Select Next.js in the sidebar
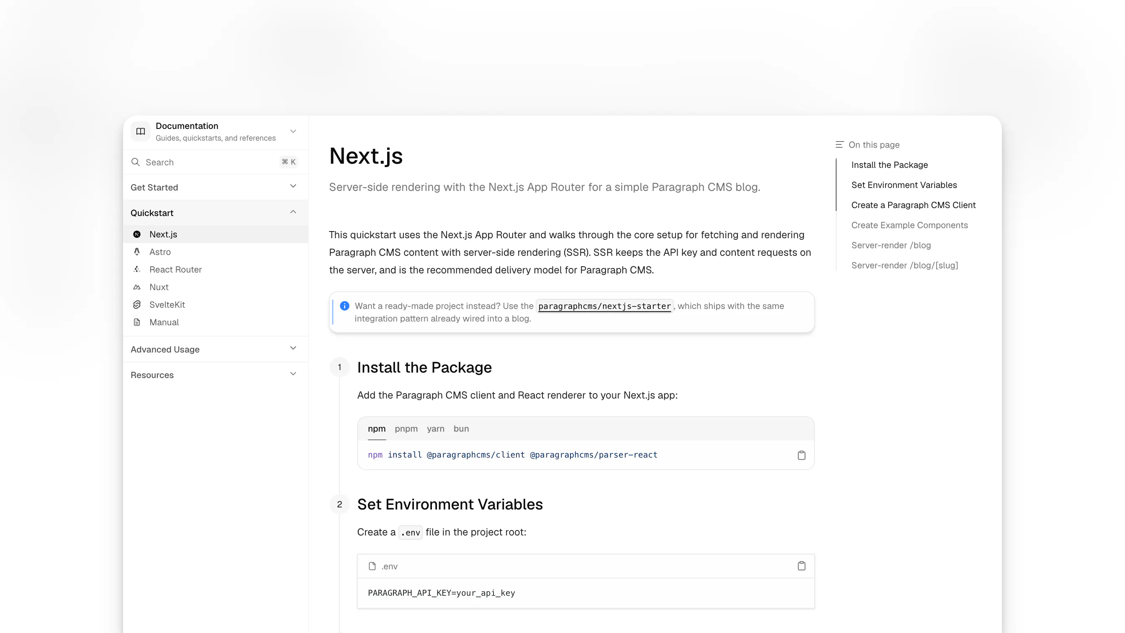The image size is (1125, 633). point(215,234)
